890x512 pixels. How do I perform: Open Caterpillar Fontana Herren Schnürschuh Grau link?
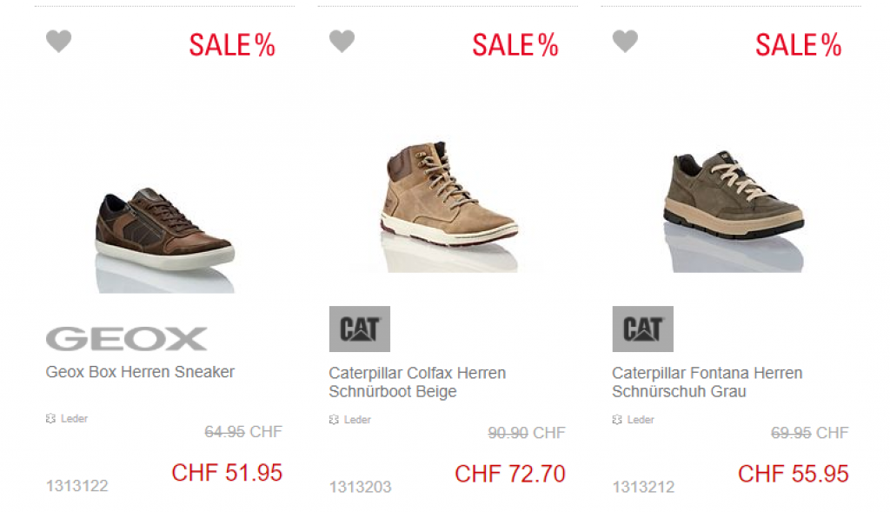(707, 382)
